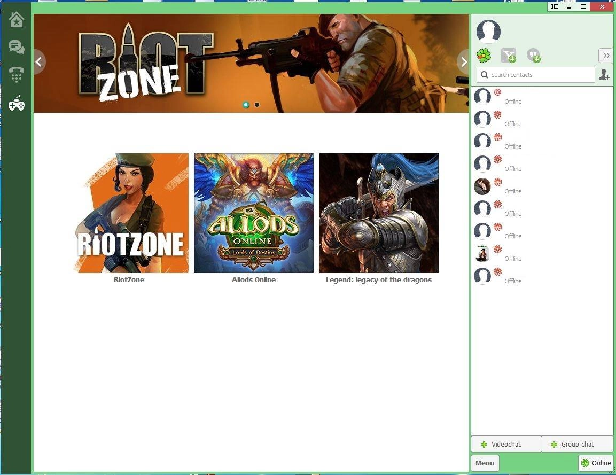Select the first banner slide dot

(x=246, y=105)
